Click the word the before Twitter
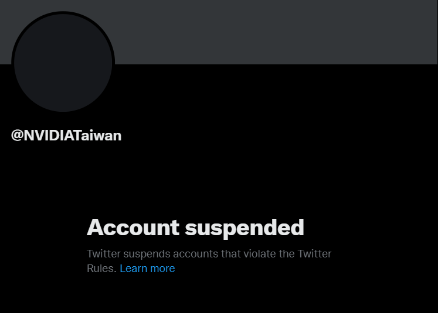The width and height of the screenshot is (438, 313). 287,254
